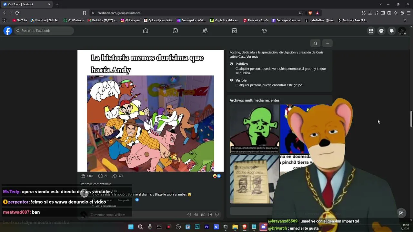The width and height of the screenshot is (413, 232).
Task: Open the Recibidos Gmail bookmark
Action: [102, 20]
